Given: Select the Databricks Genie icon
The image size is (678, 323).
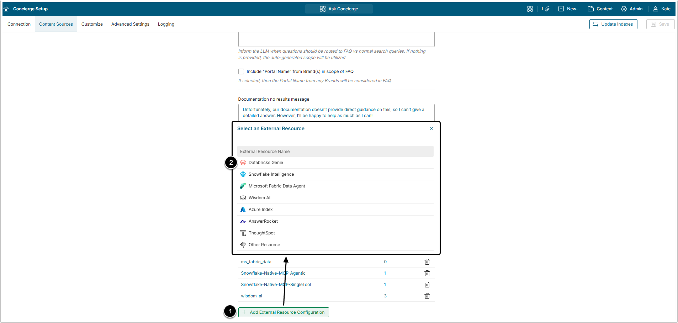Looking at the screenshot, I should pyautogui.click(x=243, y=163).
